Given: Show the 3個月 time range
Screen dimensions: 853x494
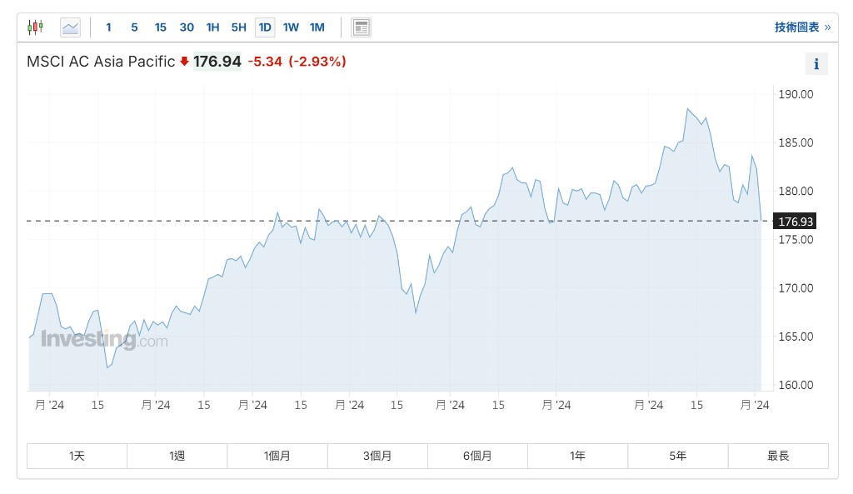Looking at the screenshot, I should [x=377, y=456].
